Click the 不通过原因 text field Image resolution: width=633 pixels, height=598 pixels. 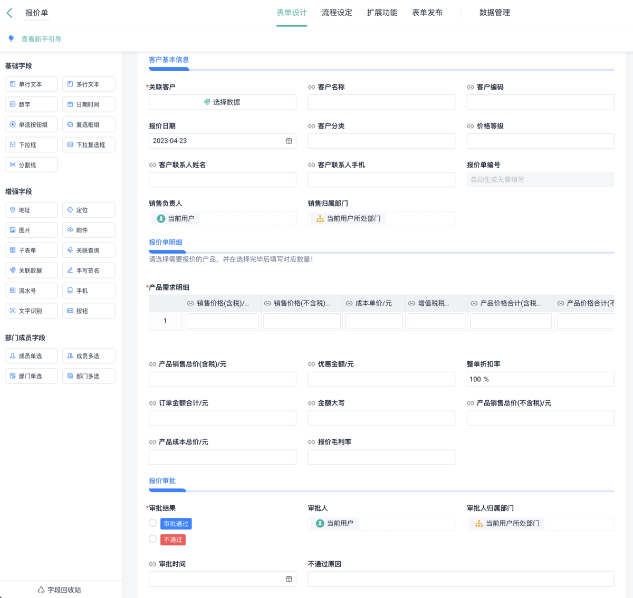pos(461,579)
